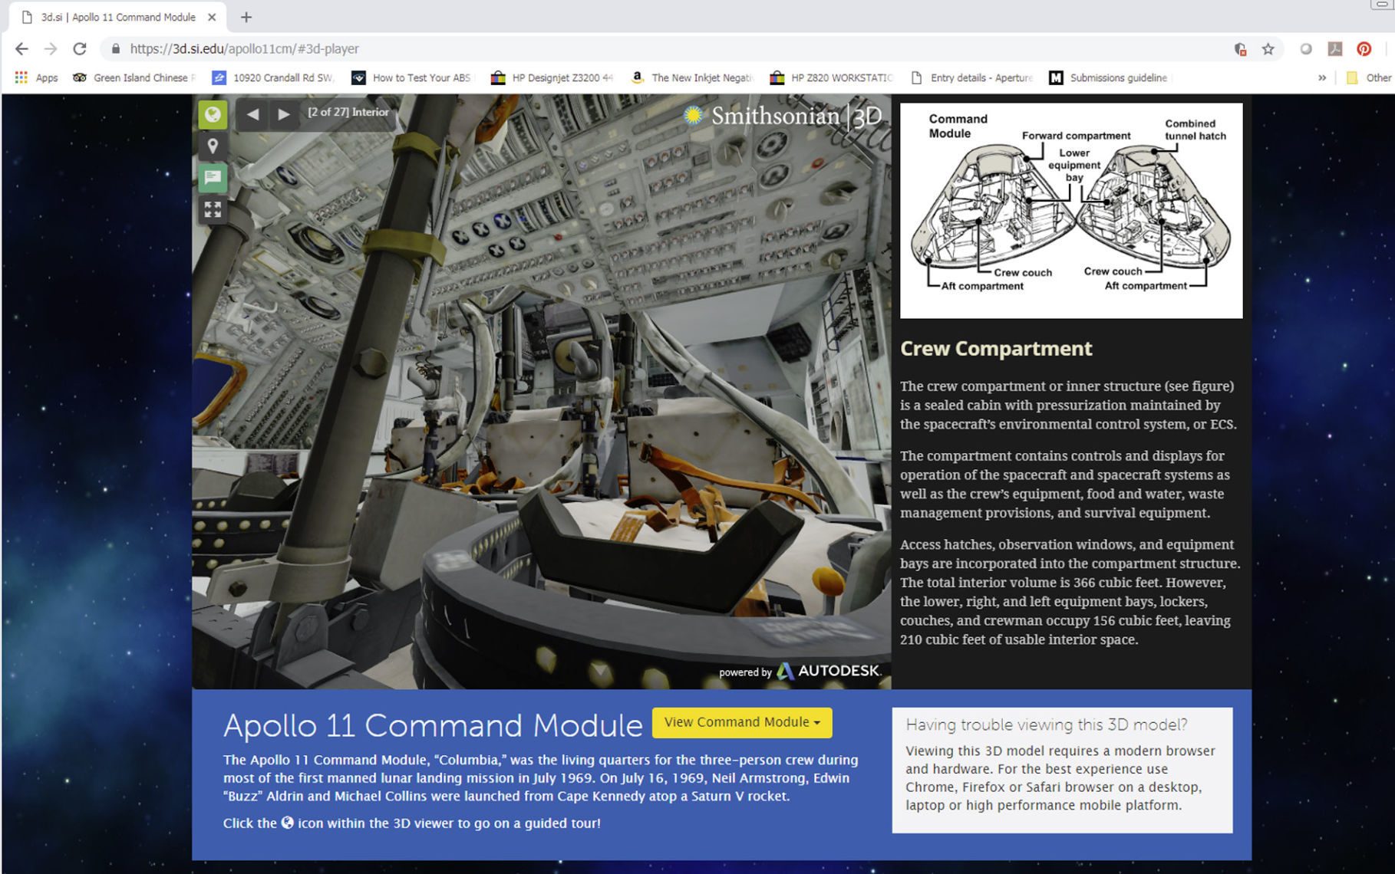
Task: Open Green Island Chinese bookmark
Action: pos(134,77)
